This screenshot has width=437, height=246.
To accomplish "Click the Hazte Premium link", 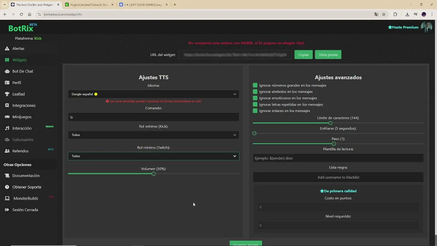I will click(403, 27).
